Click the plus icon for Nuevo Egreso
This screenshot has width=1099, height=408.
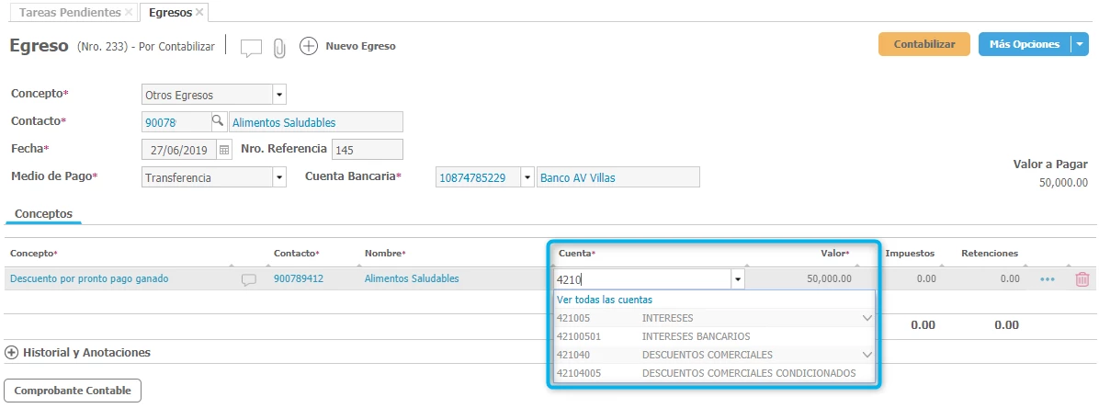pyautogui.click(x=309, y=46)
